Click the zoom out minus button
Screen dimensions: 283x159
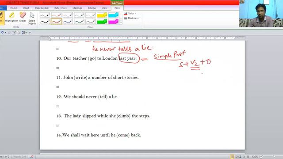click(261, 157)
